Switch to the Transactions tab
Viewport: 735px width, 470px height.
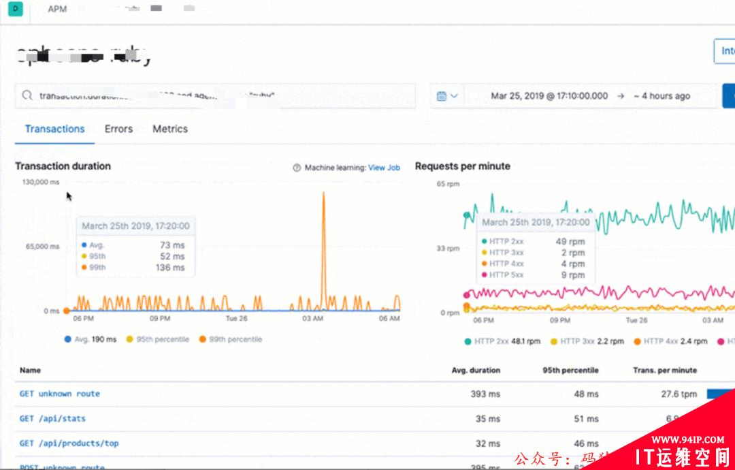pyautogui.click(x=55, y=129)
